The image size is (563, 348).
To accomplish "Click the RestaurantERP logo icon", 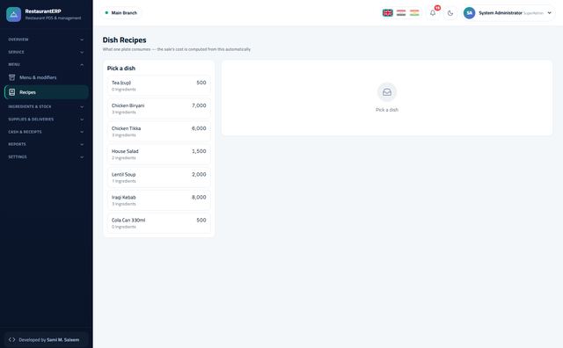I will pyautogui.click(x=14, y=14).
